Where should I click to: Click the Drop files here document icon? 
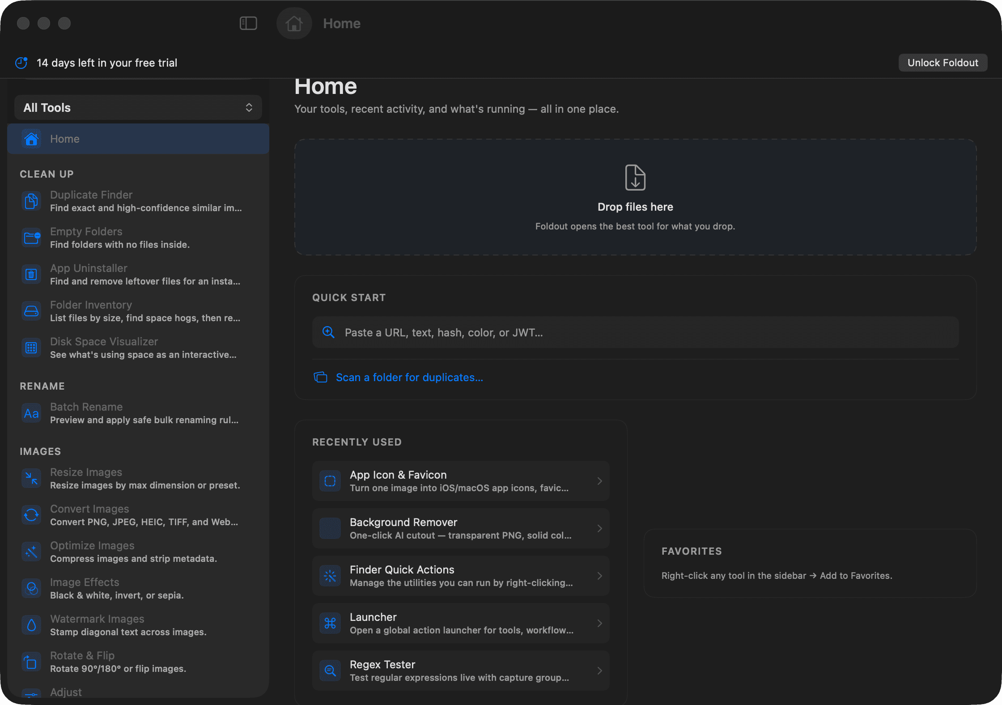[635, 178]
